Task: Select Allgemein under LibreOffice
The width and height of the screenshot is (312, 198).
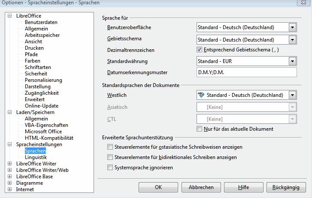Action: coord(36,29)
